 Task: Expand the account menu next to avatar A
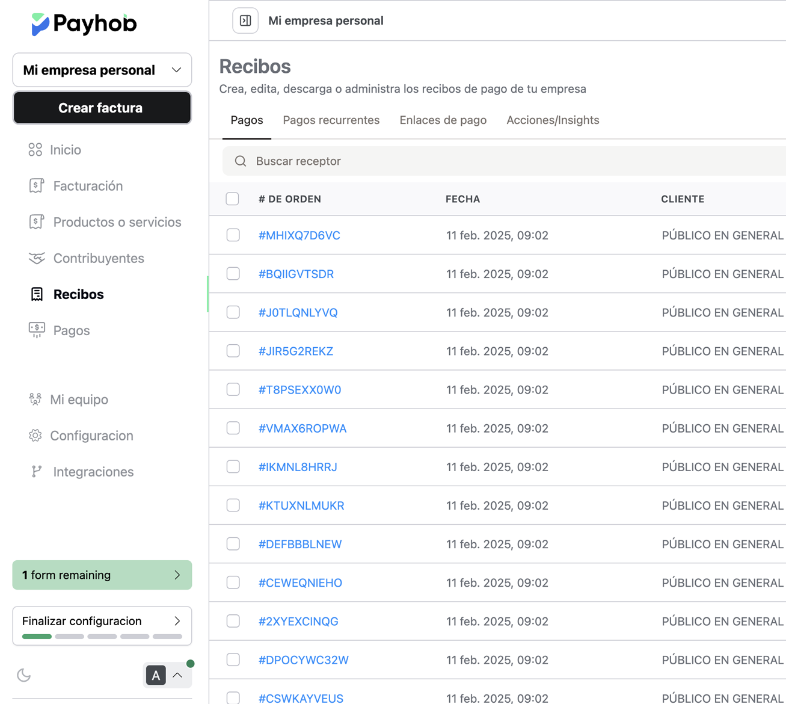178,675
